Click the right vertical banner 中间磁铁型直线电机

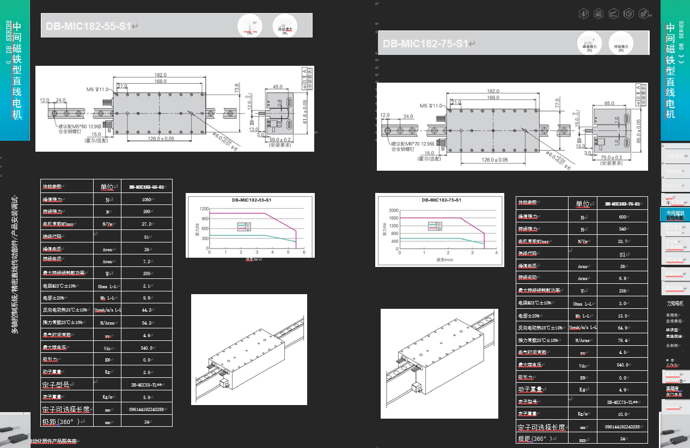click(670, 70)
